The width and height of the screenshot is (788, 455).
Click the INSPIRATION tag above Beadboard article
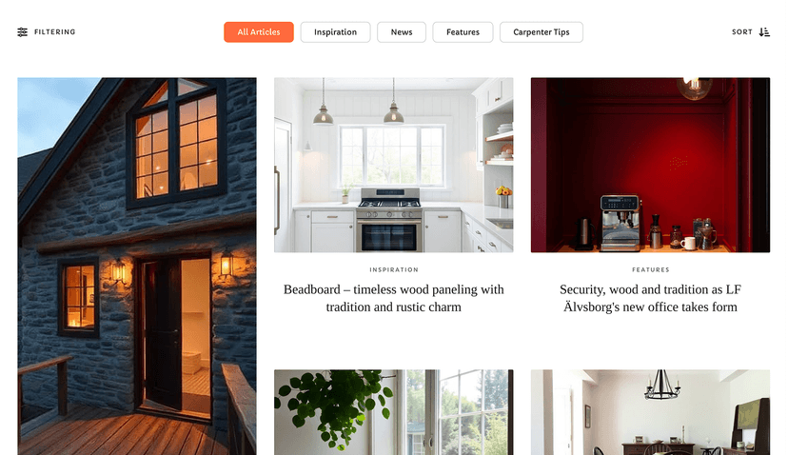(393, 270)
